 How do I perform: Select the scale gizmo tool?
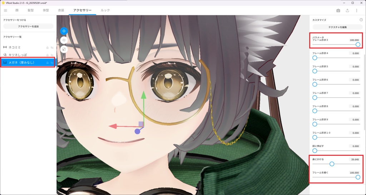(x=64, y=49)
